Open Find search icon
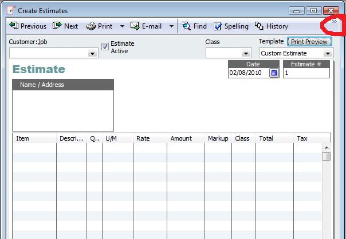 187,26
